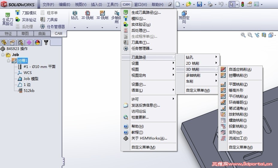Select 挖槽铣削(P) in the submenu
The height and width of the screenshot is (168, 278).
[240, 75]
